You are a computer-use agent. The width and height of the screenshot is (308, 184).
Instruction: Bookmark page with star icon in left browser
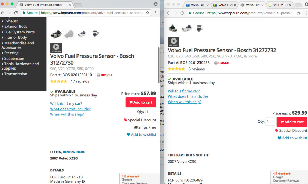click(x=148, y=13)
